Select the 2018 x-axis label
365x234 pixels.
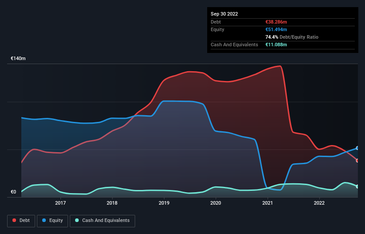point(112,203)
